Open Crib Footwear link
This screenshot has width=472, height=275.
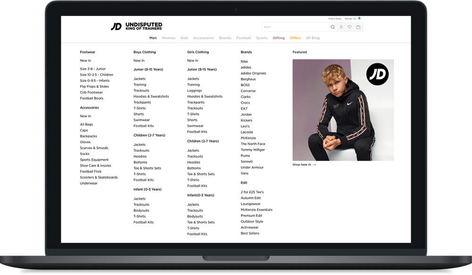[x=91, y=93]
